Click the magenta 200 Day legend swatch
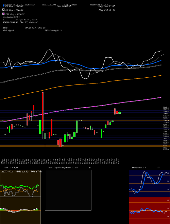The image size is (170, 224). (4, 14)
